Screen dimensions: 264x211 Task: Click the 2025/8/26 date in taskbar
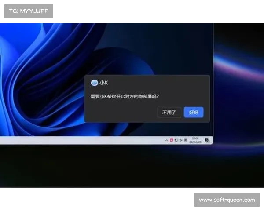click(x=195, y=142)
